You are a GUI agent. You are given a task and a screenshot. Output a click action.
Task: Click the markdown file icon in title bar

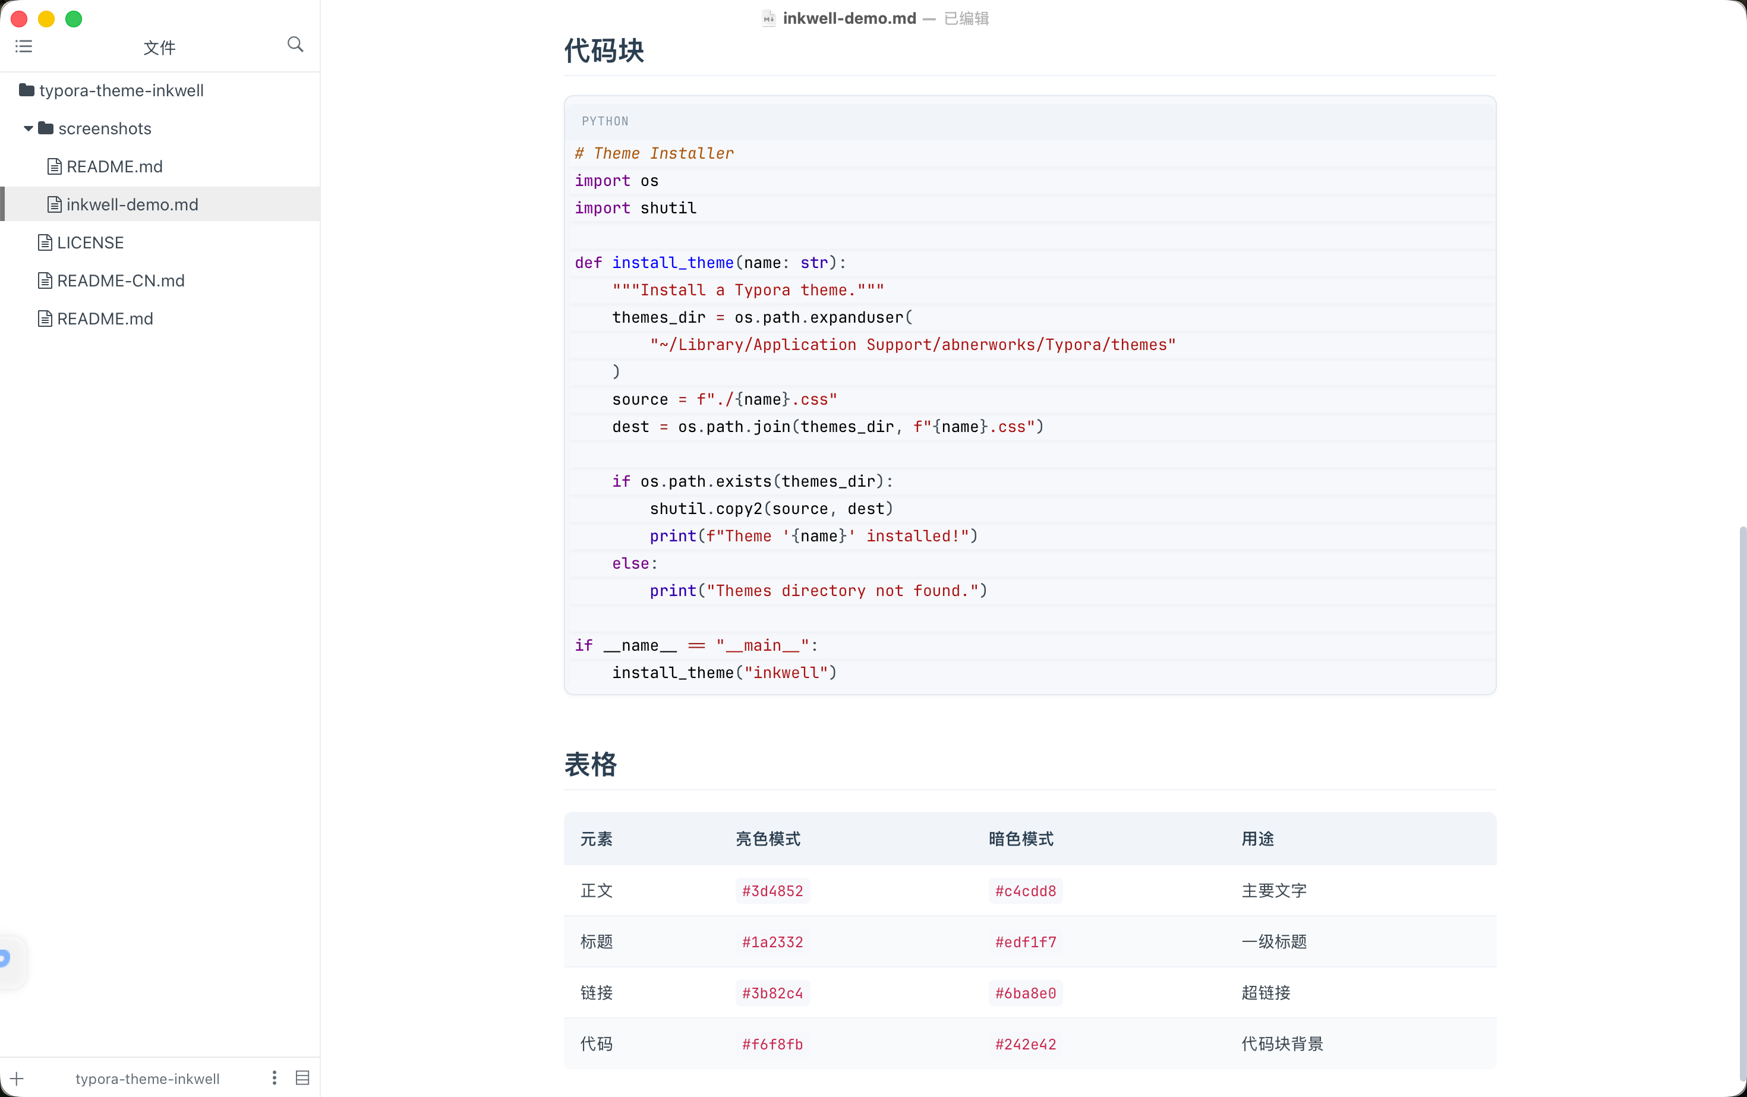[769, 18]
